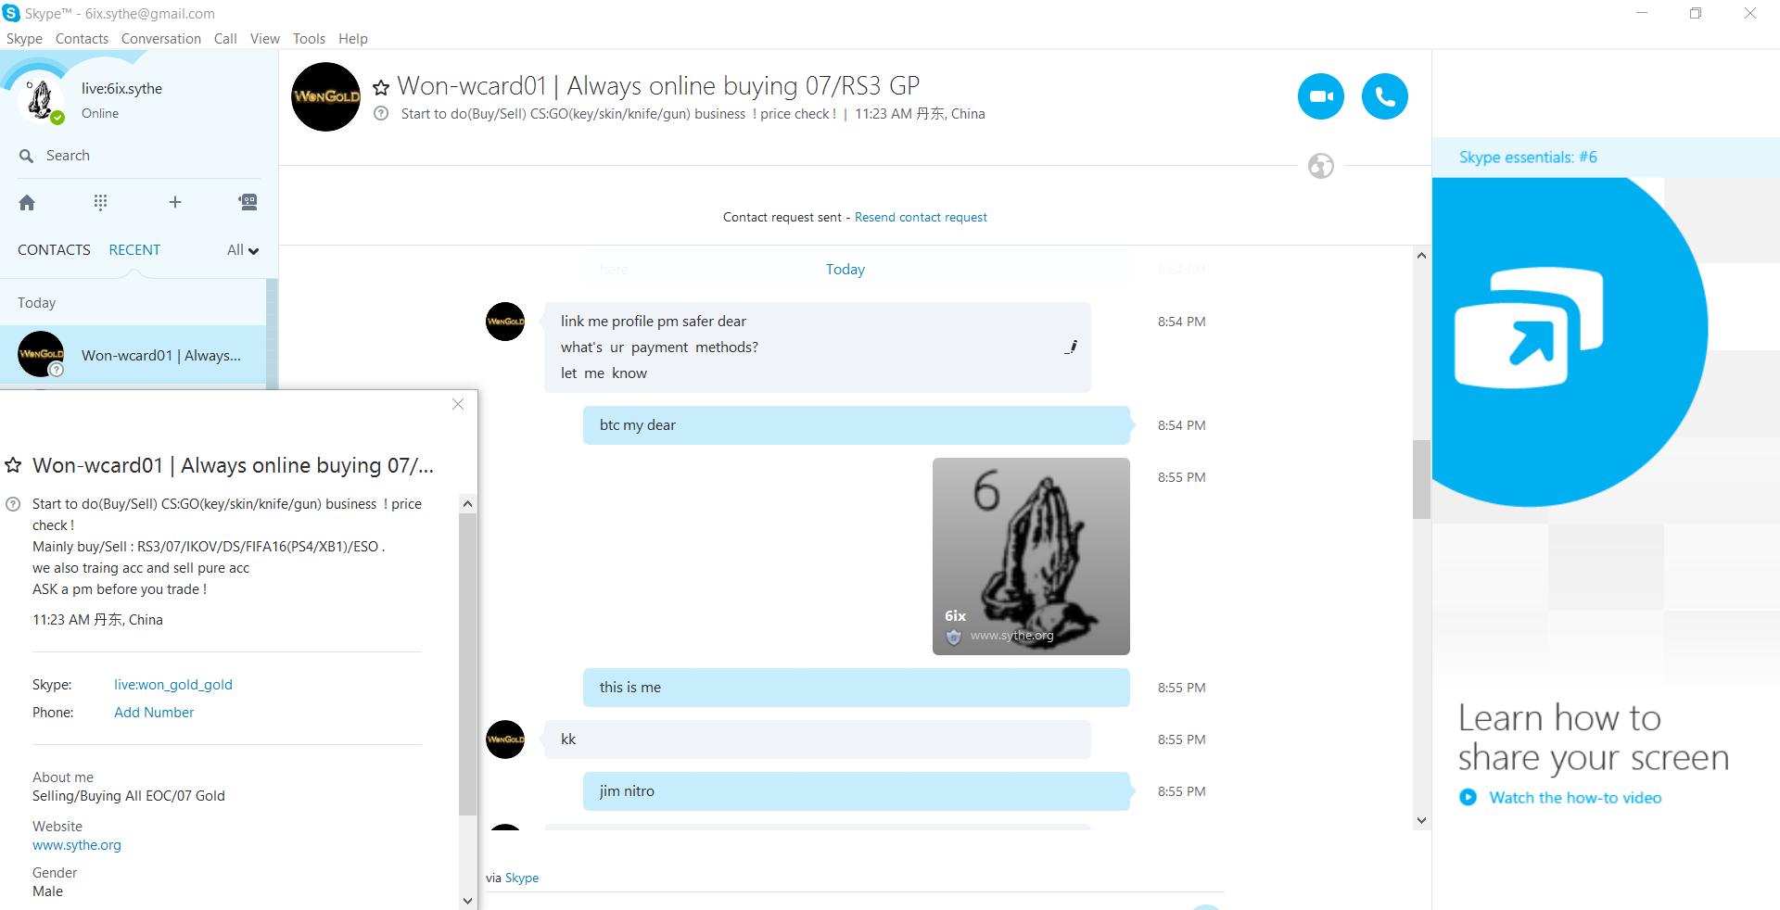This screenshot has width=1780, height=910.
Task: Expand the All contacts filter dropdown
Action: (x=243, y=250)
